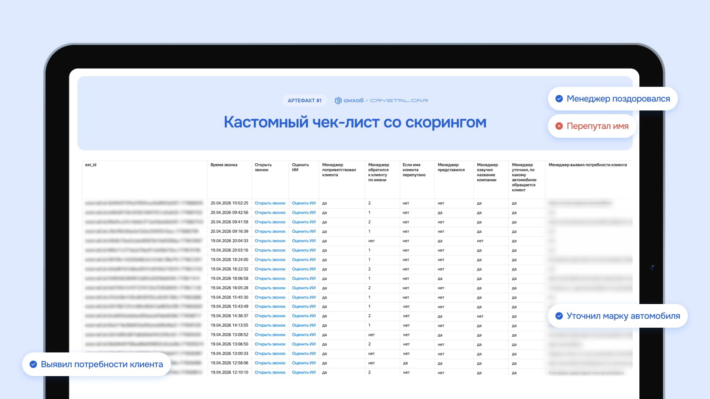Viewport: 710px width, 399px height.
Task: Run AI evaluation for the 19.04.2026 18:22:32 call
Action: click(304, 269)
